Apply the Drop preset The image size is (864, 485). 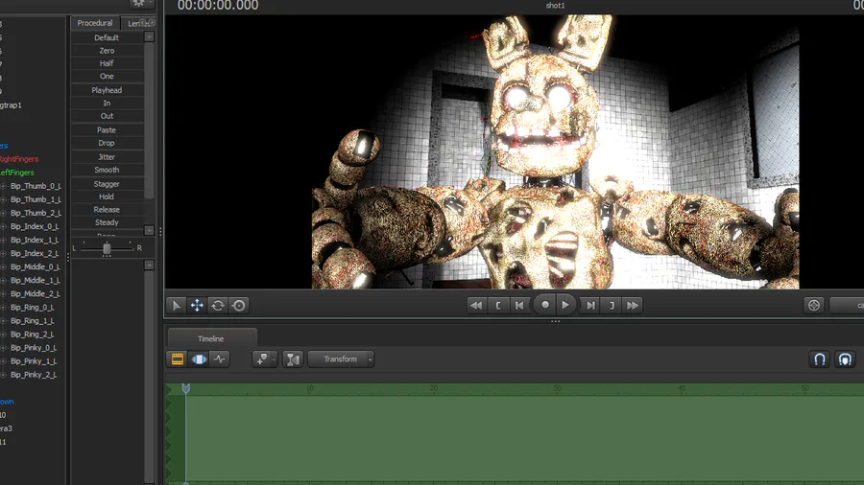point(107,143)
